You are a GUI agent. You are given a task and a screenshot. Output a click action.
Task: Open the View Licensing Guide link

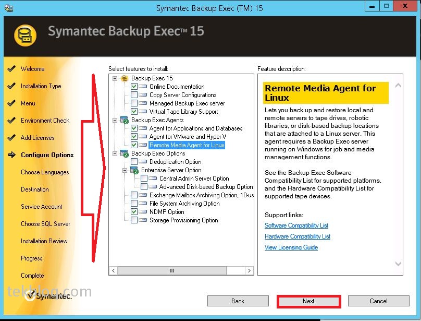click(291, 247)
